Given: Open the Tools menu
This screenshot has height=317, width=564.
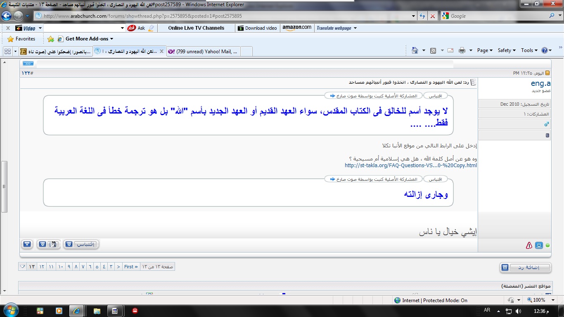Looking at the screenshot, I should coord(529,50).
